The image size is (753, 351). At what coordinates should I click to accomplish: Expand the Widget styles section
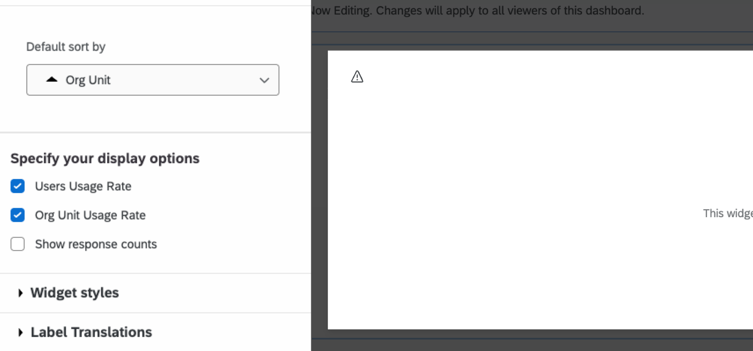(74, 293)
